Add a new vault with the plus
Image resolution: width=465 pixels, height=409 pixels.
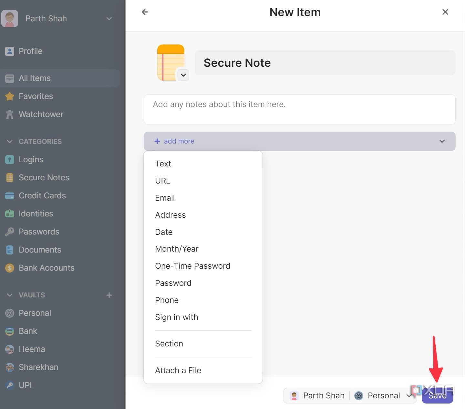pyautogui.click(x=109, y=295)
